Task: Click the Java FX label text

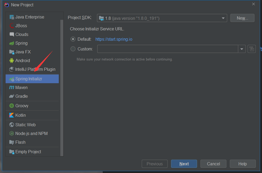Action: (23, 52)
